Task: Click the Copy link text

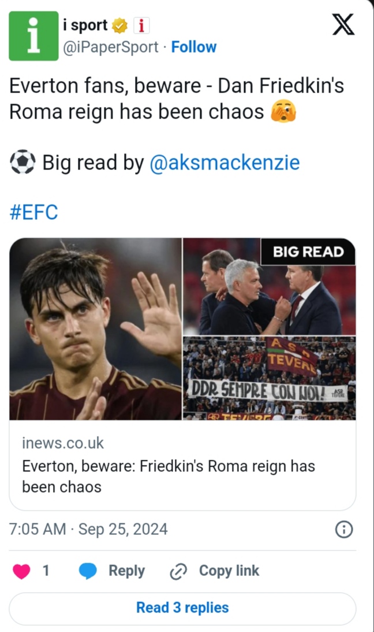Action: [229, 571]
